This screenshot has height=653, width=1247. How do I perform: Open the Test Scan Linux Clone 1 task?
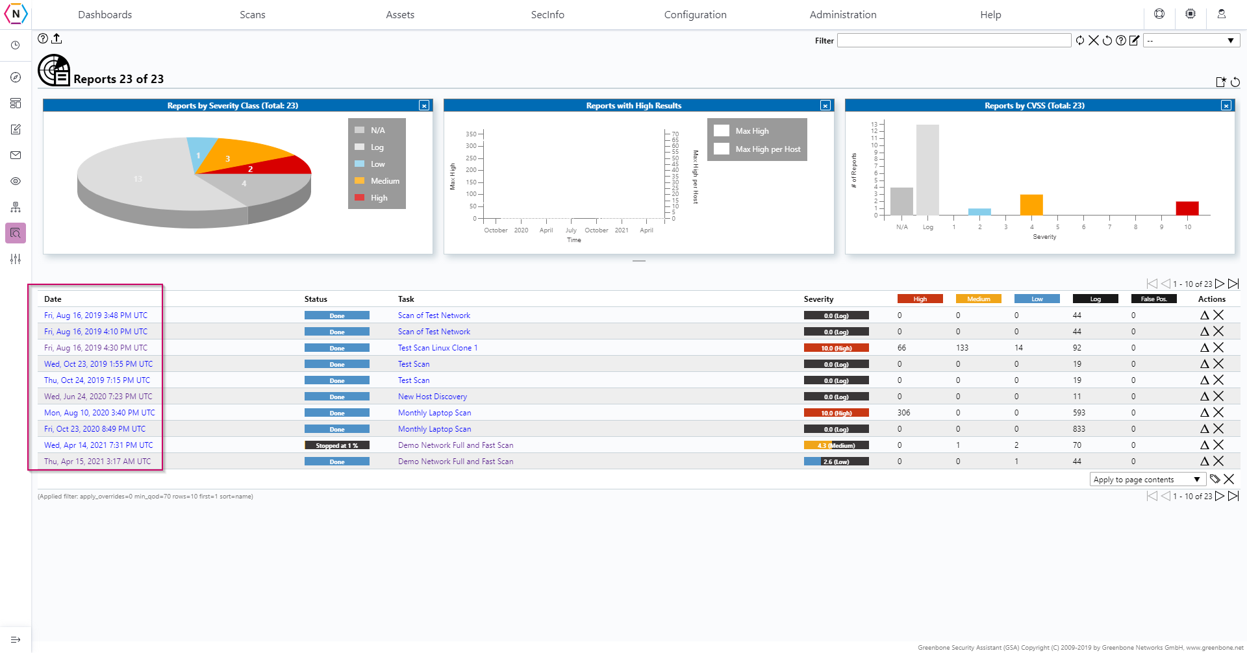tap(438, 347)
